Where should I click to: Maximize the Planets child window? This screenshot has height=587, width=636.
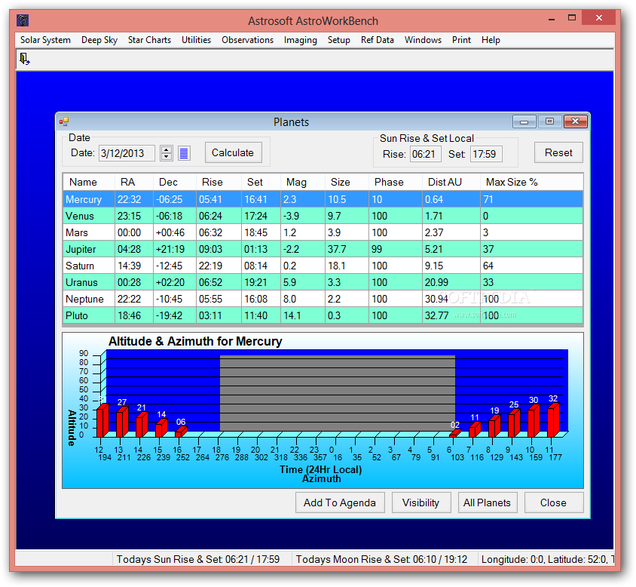pyautogui.click(x=549, y=121)
